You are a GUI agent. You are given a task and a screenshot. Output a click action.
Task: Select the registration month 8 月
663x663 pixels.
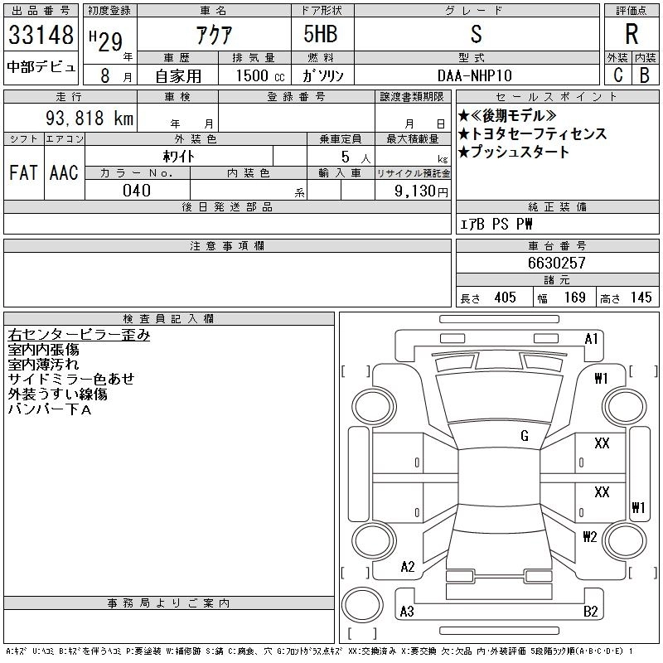[x=116, y=75]
